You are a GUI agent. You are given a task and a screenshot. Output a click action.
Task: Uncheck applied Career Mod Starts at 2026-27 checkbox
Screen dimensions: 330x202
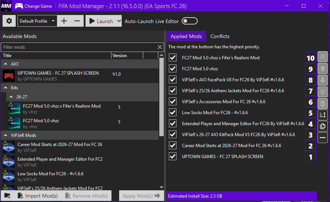[x=172, y=145]
